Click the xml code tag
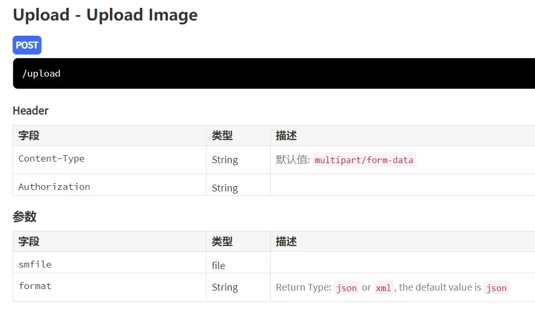This screenshot has width=535, height=310. click(x=384, y=287)
